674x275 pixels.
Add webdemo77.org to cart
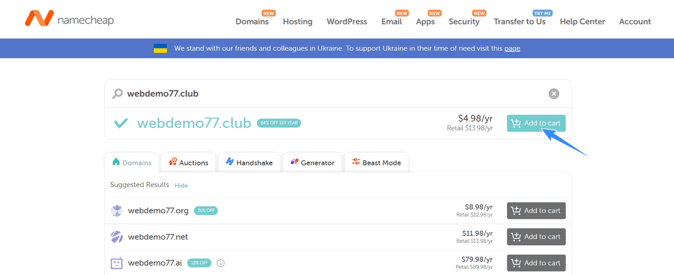pyautogui.click(x=536, y=211)
